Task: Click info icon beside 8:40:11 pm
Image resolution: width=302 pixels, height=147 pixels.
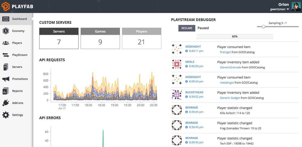Action: click(x=186, y=51)
